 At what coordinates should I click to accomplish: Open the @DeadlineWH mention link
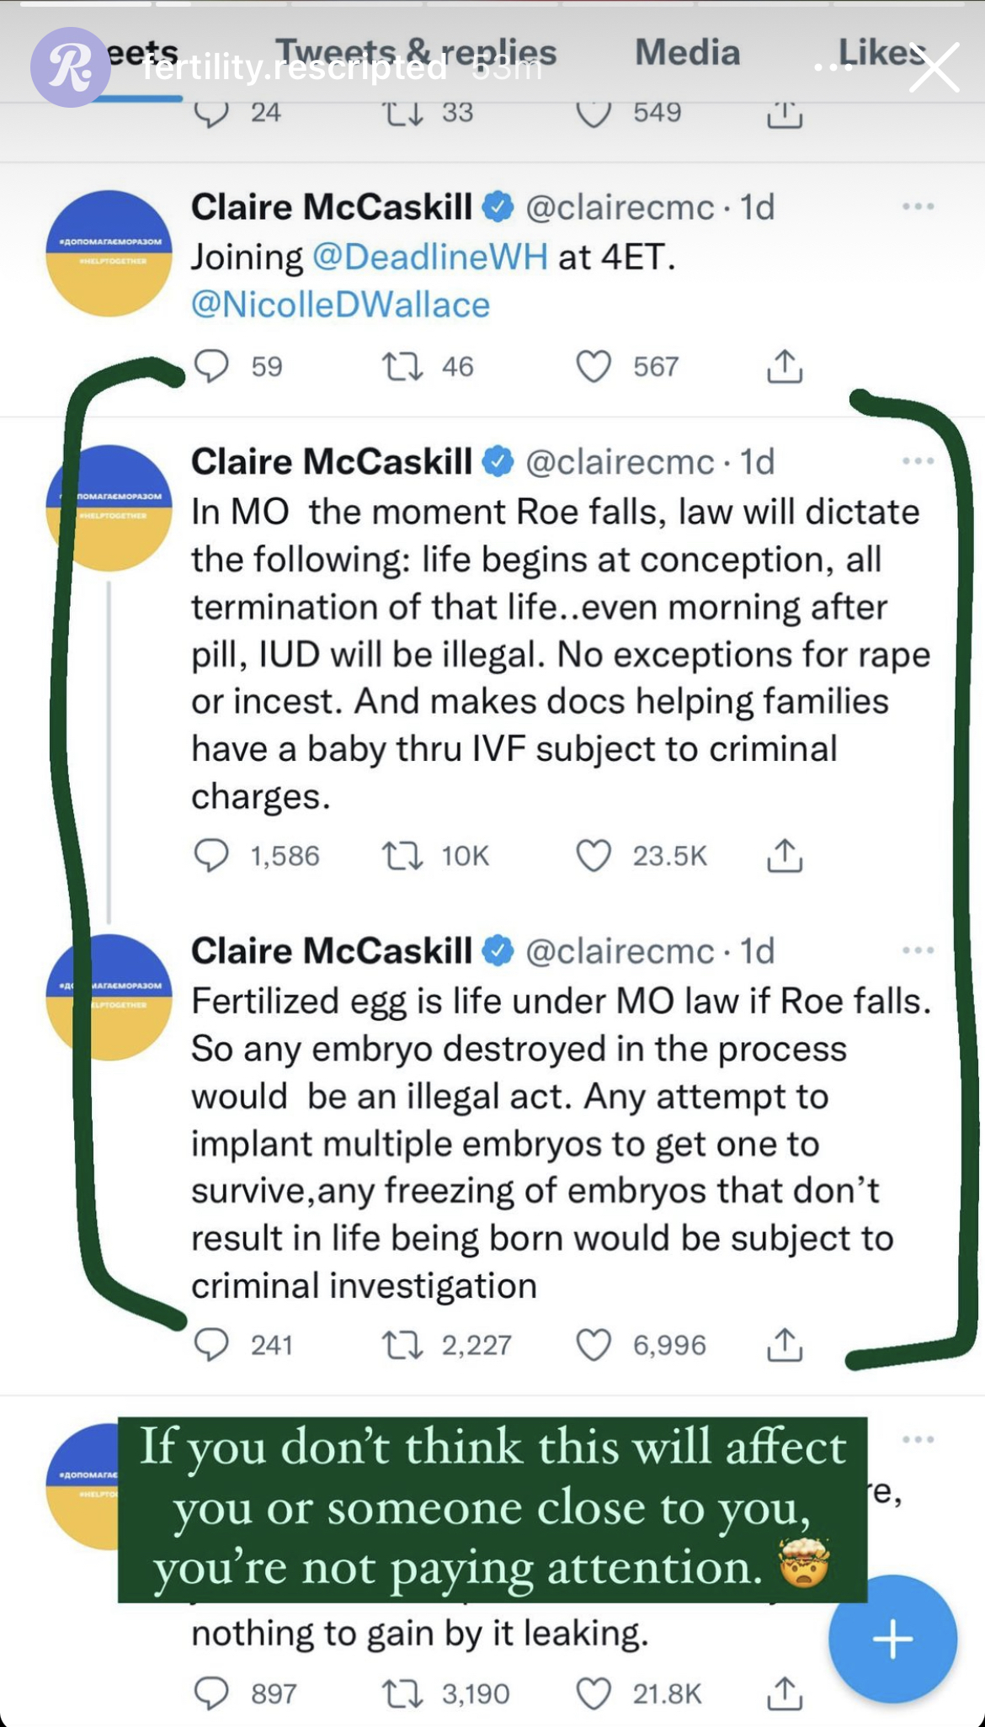(429, 257)
